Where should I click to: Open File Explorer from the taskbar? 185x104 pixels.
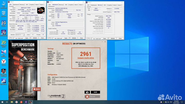[x=12, y=102]
